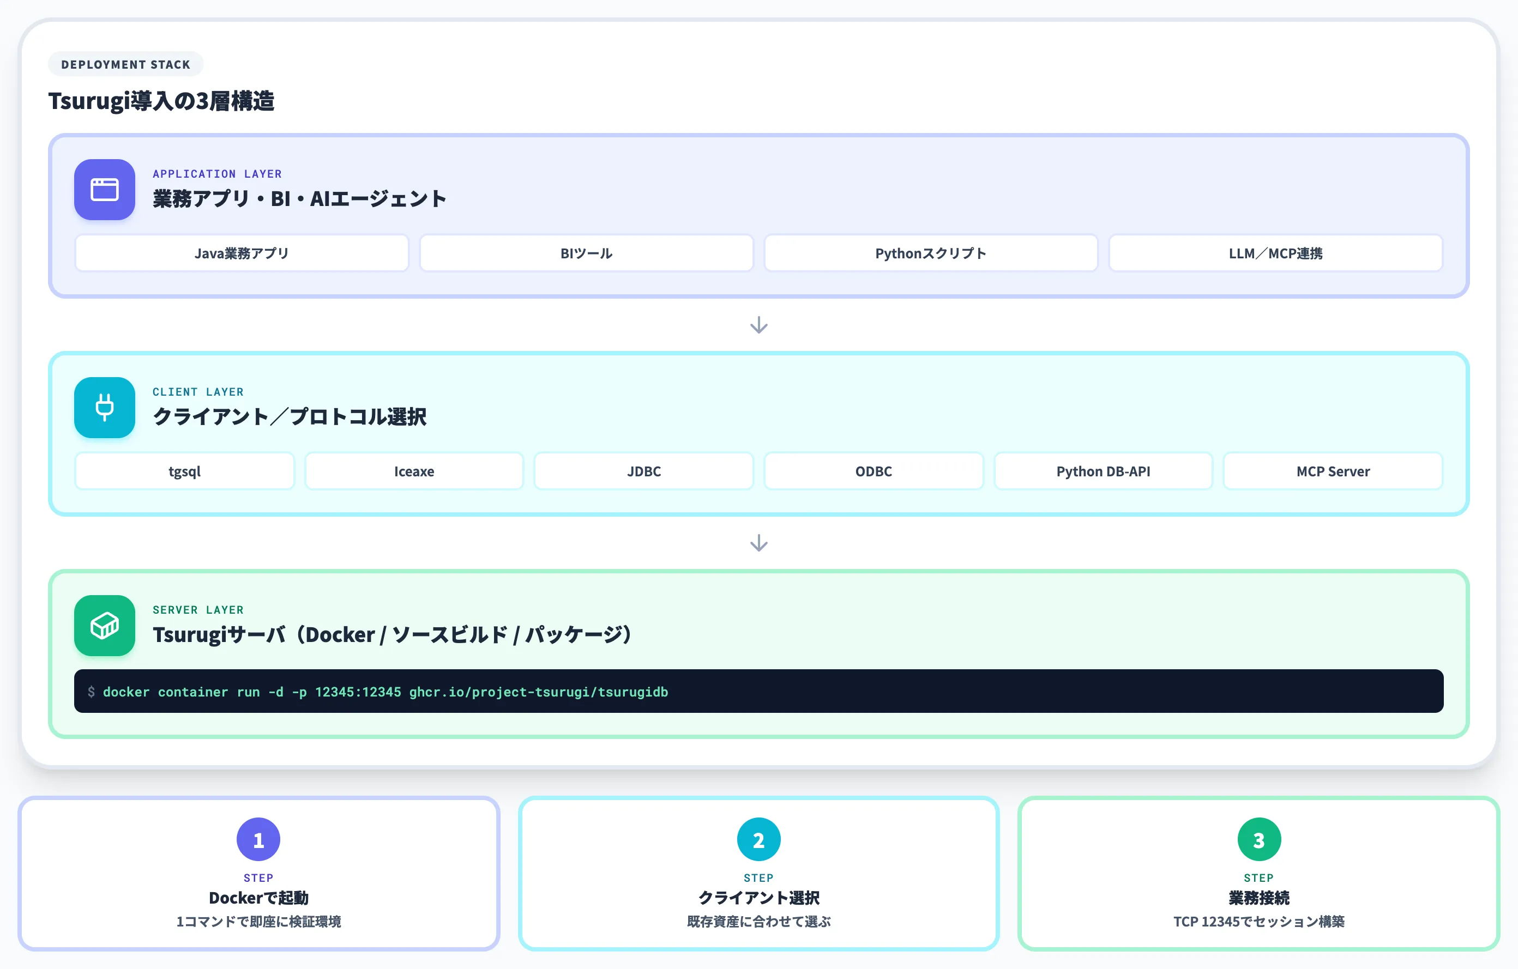Viewport: 1518px width, 969px height.
Task: Click the Server Layer container box icon
Action: [105, 626]
